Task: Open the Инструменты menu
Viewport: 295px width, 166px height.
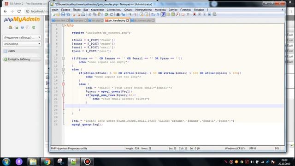Action: [x=143, y=10]
